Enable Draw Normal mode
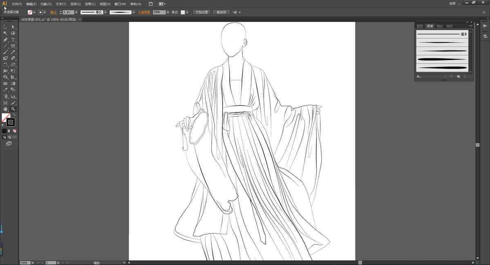490x265 pixels. tap(4, 137)
